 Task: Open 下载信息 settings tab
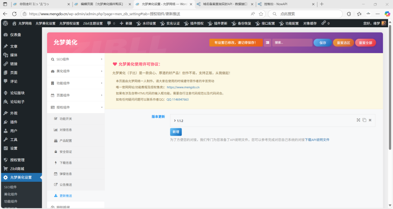point(76,163)
